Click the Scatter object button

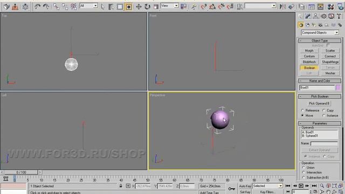tap(330, 51)
